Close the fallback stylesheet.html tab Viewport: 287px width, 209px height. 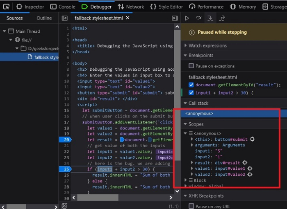point(128,18)
